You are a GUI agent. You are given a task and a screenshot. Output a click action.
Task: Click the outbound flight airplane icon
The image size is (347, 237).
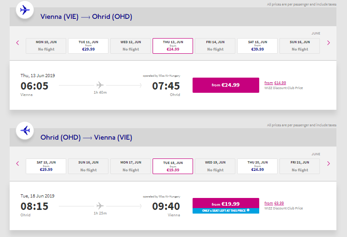pos(24,10)
